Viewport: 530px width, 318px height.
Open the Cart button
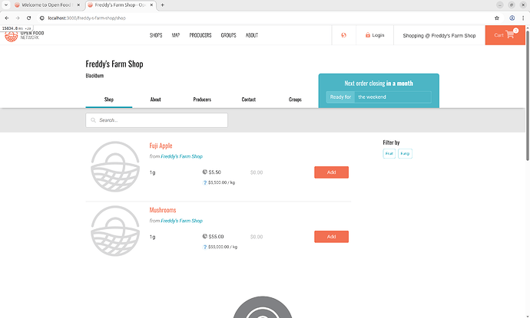pos(505,35)
